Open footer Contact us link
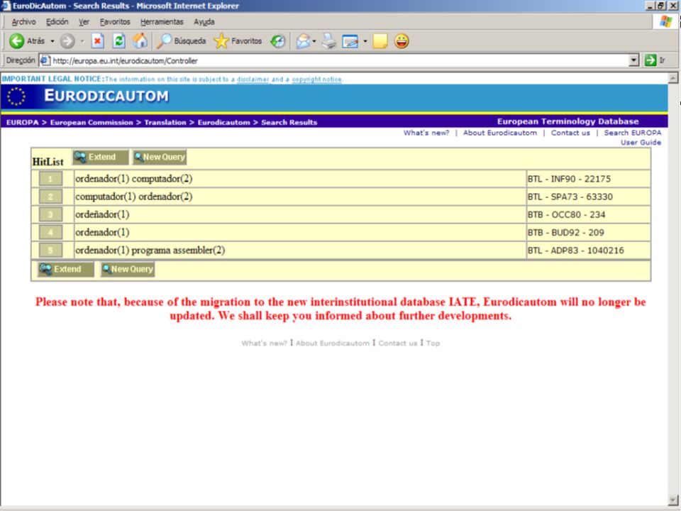The image size is (681, 511). 397,344
